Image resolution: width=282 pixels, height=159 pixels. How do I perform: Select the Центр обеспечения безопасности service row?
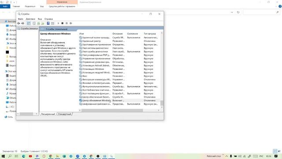pyautogui.click(x=119, y=97)
